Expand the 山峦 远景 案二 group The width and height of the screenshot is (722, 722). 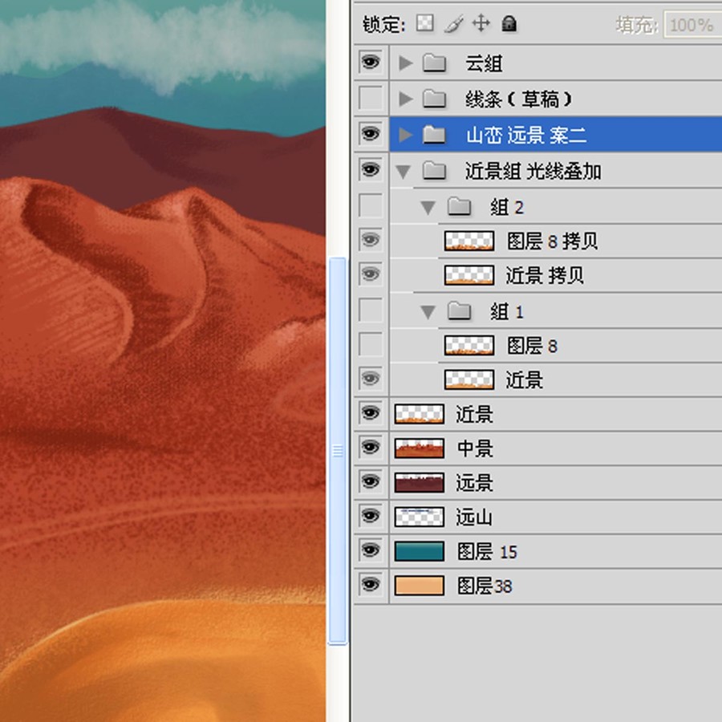[405, 135]
